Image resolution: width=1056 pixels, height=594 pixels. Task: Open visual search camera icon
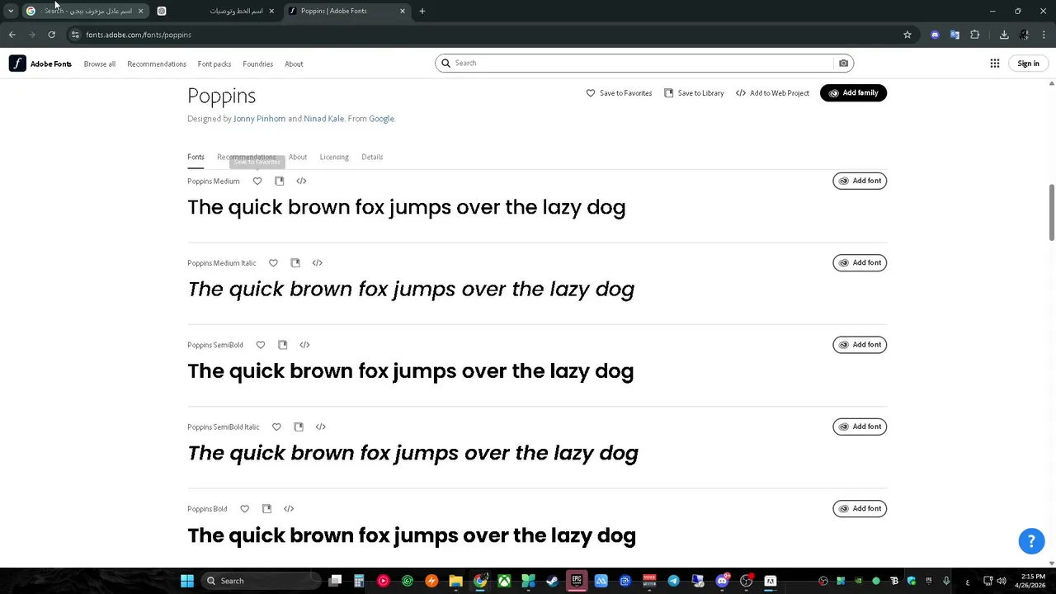pos(843,63)
